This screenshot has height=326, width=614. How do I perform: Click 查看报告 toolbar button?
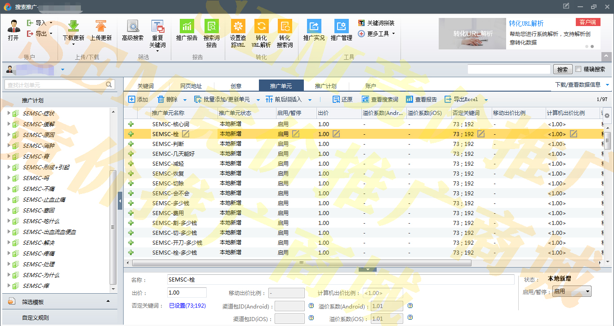point(421,100)
